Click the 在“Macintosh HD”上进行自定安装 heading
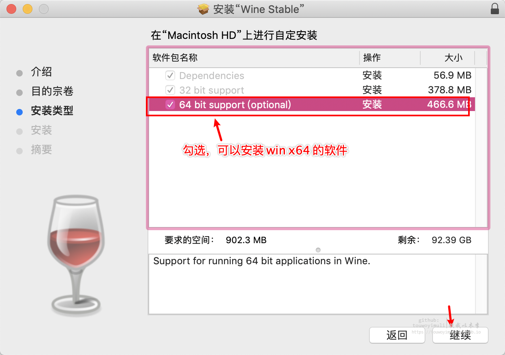This screenshot has width=505, height=355. (234, 35)
